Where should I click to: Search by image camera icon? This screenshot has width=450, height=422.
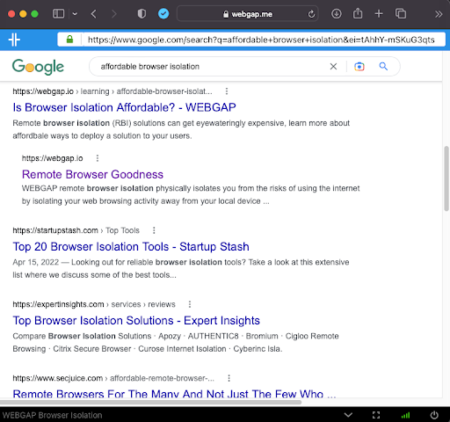359,67
